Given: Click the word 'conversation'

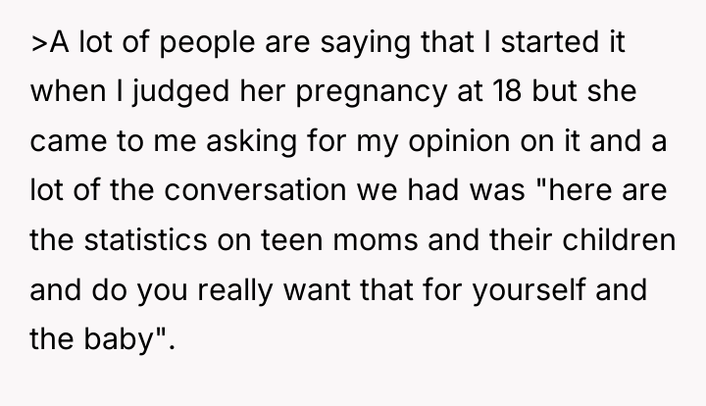Looking at the screenshot, I should pos(255,190).
